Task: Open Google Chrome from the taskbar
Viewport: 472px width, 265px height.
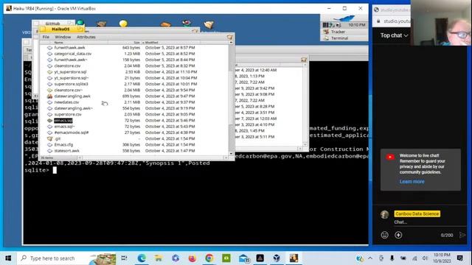Action: (x=209, y=258)
